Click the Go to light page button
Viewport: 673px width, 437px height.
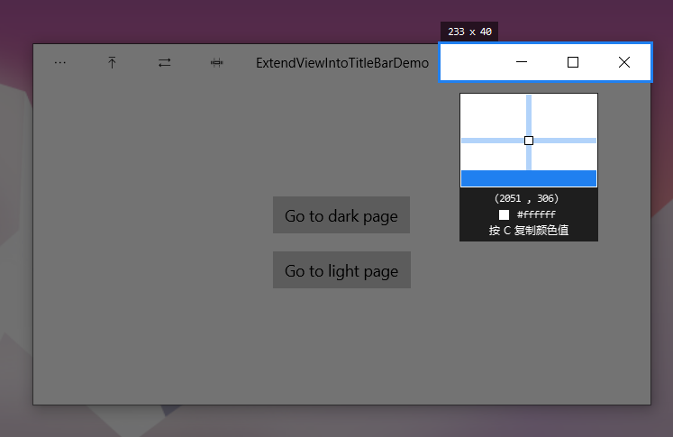point(341,270)
